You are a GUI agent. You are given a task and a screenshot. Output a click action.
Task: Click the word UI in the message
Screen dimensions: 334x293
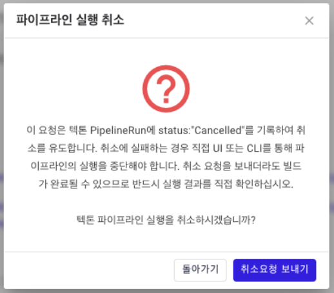pos(217,148)
